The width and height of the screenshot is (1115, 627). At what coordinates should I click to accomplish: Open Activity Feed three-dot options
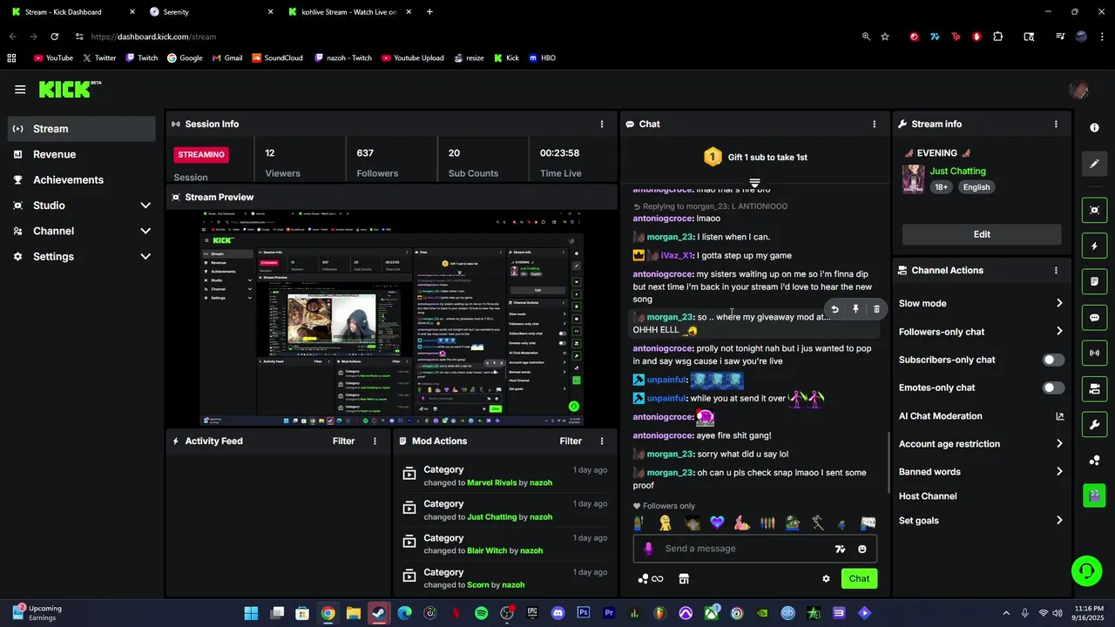375,441
